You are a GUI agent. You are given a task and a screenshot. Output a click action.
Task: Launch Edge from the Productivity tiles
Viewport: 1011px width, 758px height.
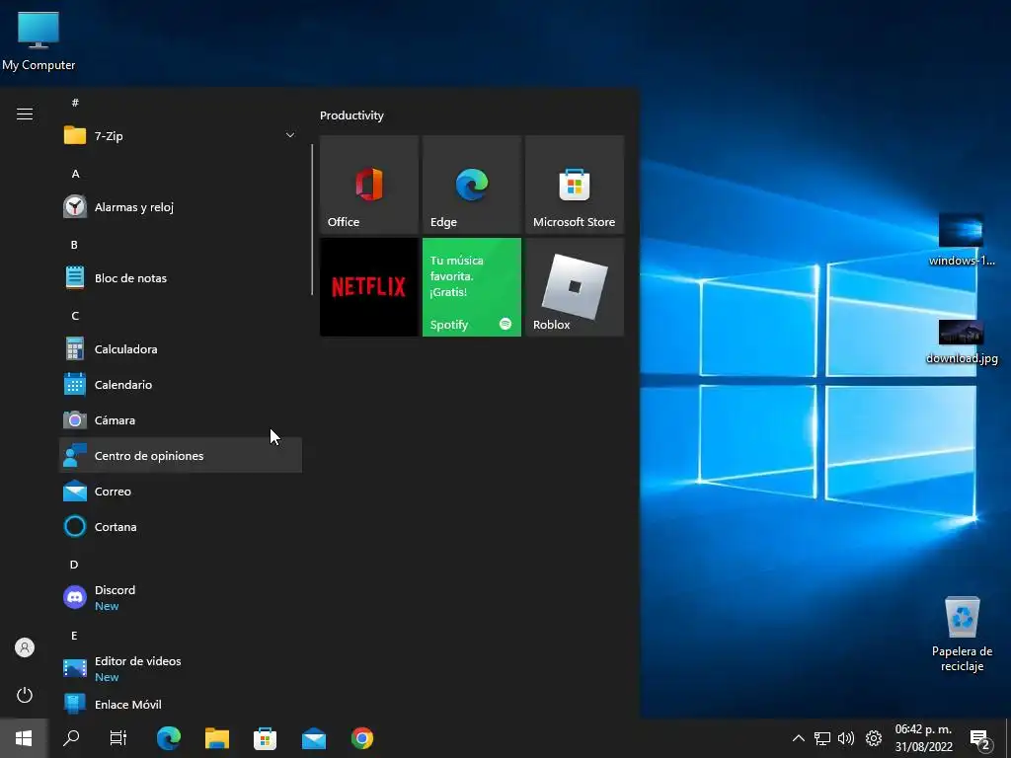(471, 185)
